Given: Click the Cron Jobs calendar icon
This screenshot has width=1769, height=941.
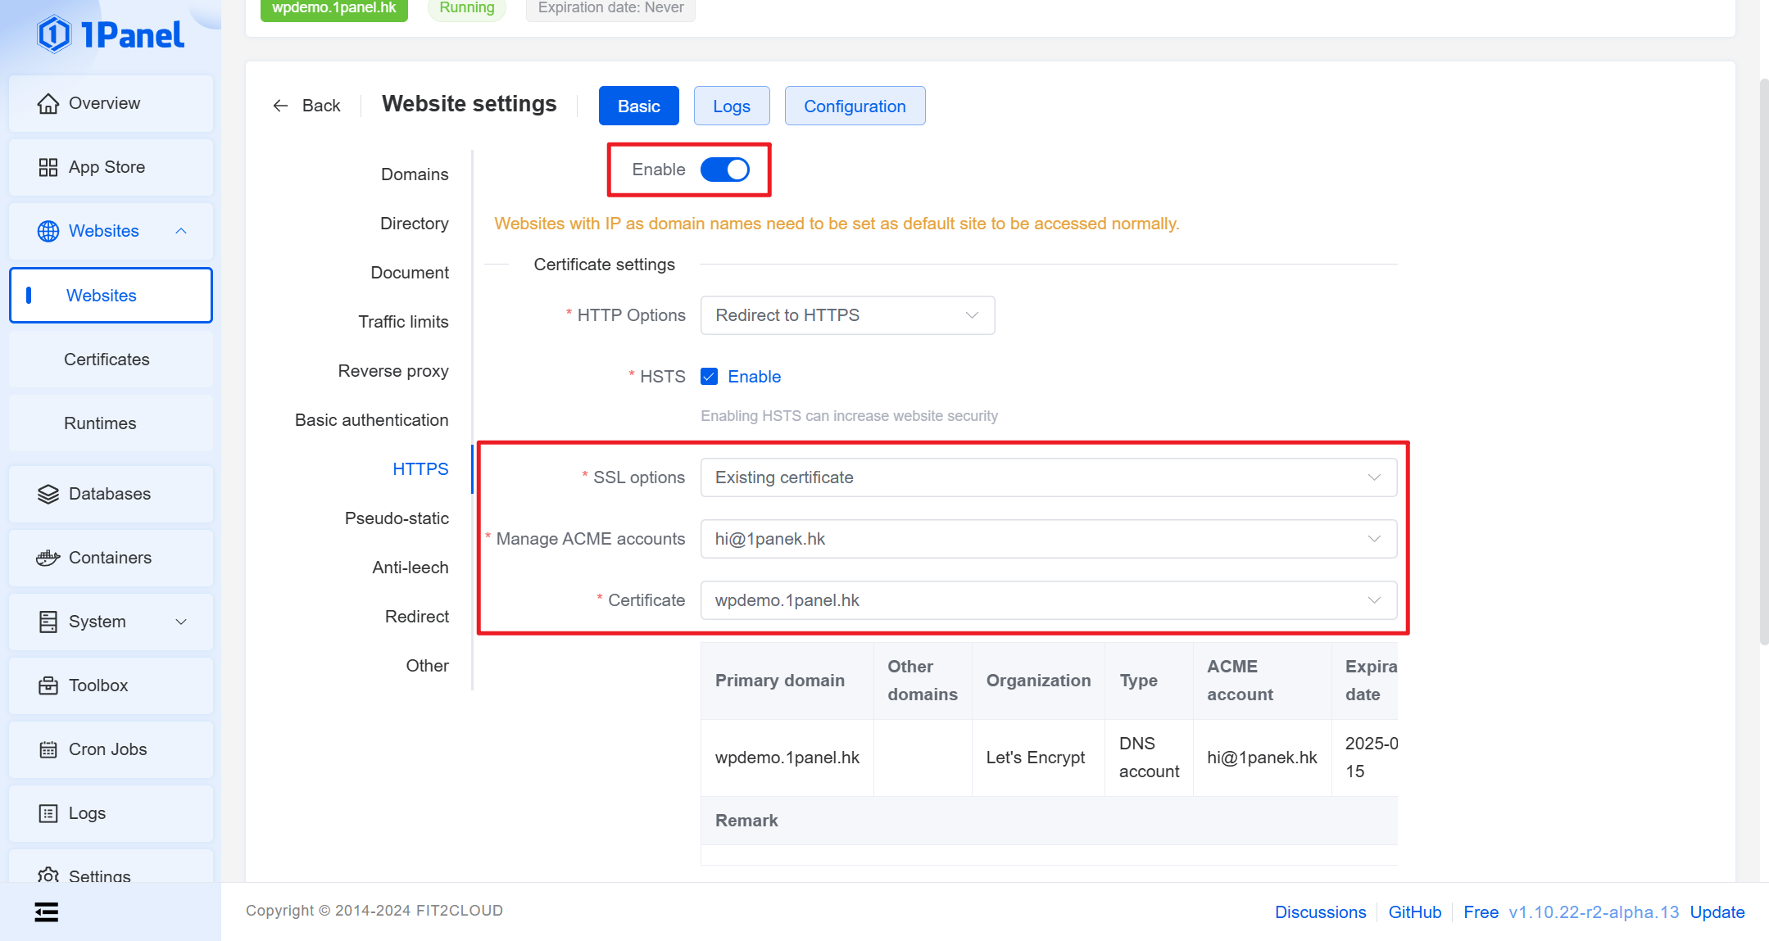Looking at the screenshot, I should [x=48, y=749].
